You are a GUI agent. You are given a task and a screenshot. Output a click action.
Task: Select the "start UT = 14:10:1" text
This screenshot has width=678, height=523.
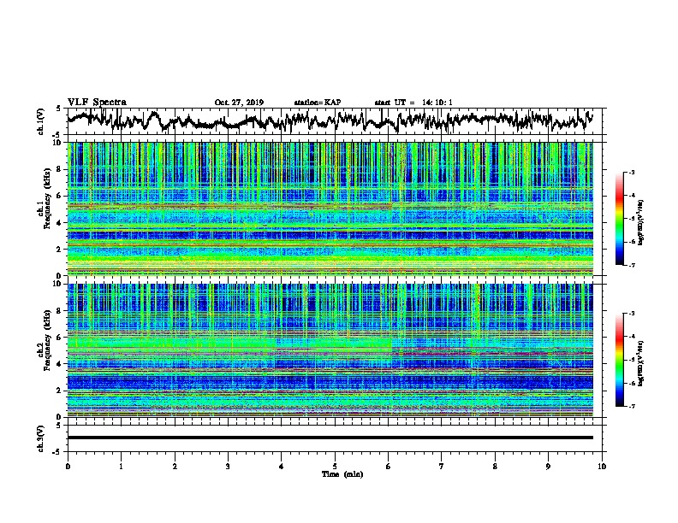pos(413,103)
